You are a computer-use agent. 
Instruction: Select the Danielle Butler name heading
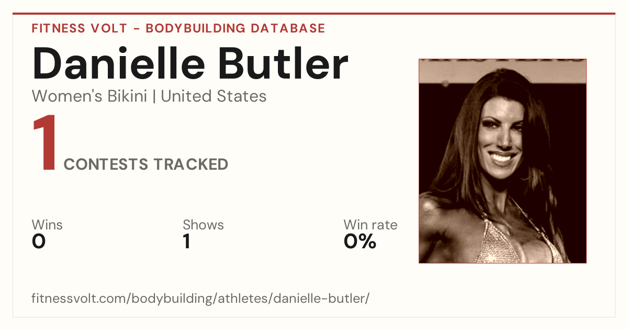(x=190, y=64)
